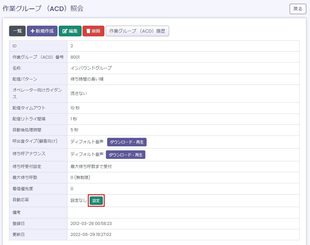
Task: Click the 登録日 timestamp 2012-03-28 00:58:23
Action: tap(91, 223)
